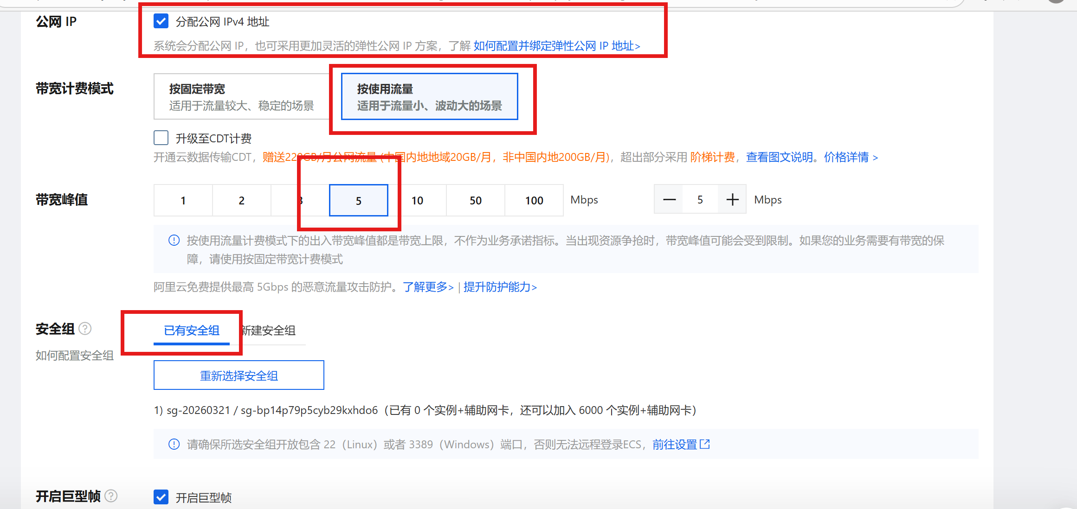
Task: Click help icon next to 安全组 label
Action: click(x=85, y=329)
